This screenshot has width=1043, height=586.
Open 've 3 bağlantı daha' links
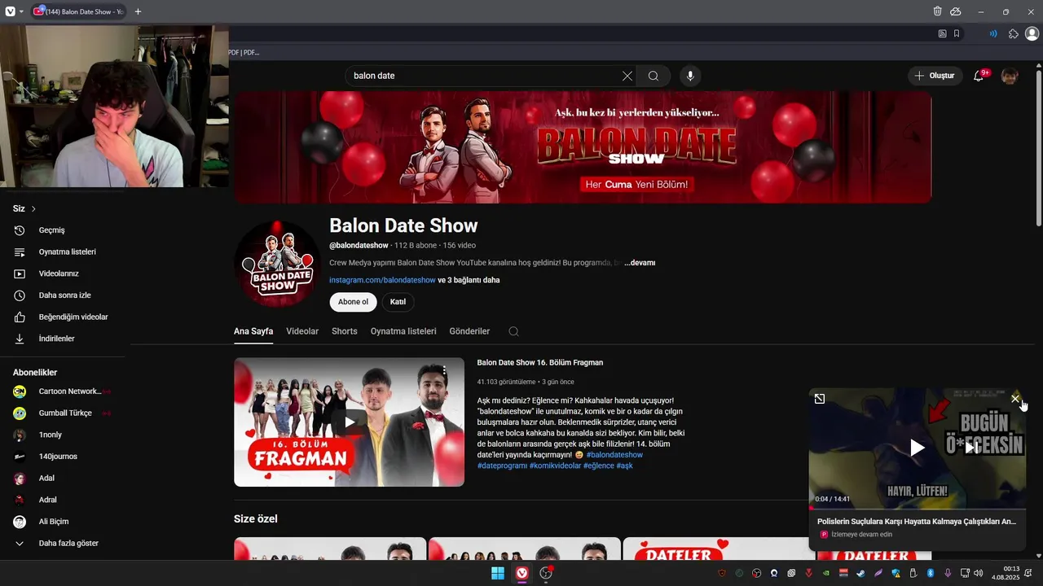469,280
